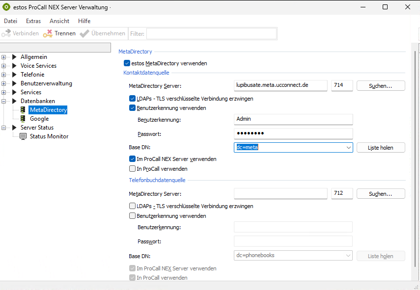This screenshot has height=290, width=420.
Task: Collapse the Datenbanken tree node
Action: [x=4, y=101]
